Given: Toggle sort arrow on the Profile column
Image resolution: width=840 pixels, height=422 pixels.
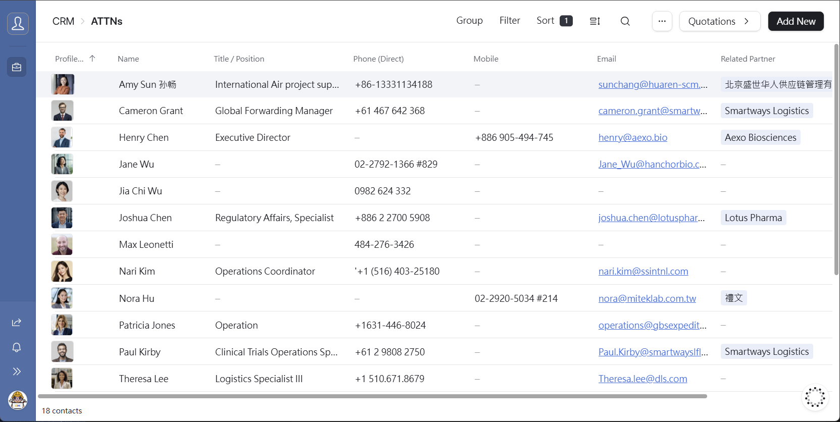Looking at the screenshot, I should [x=92, y=59].
